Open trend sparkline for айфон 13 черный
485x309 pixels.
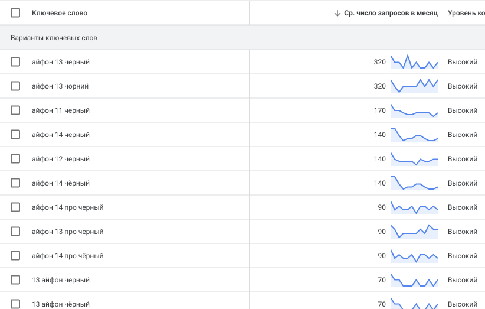click(x=414, y=62)
